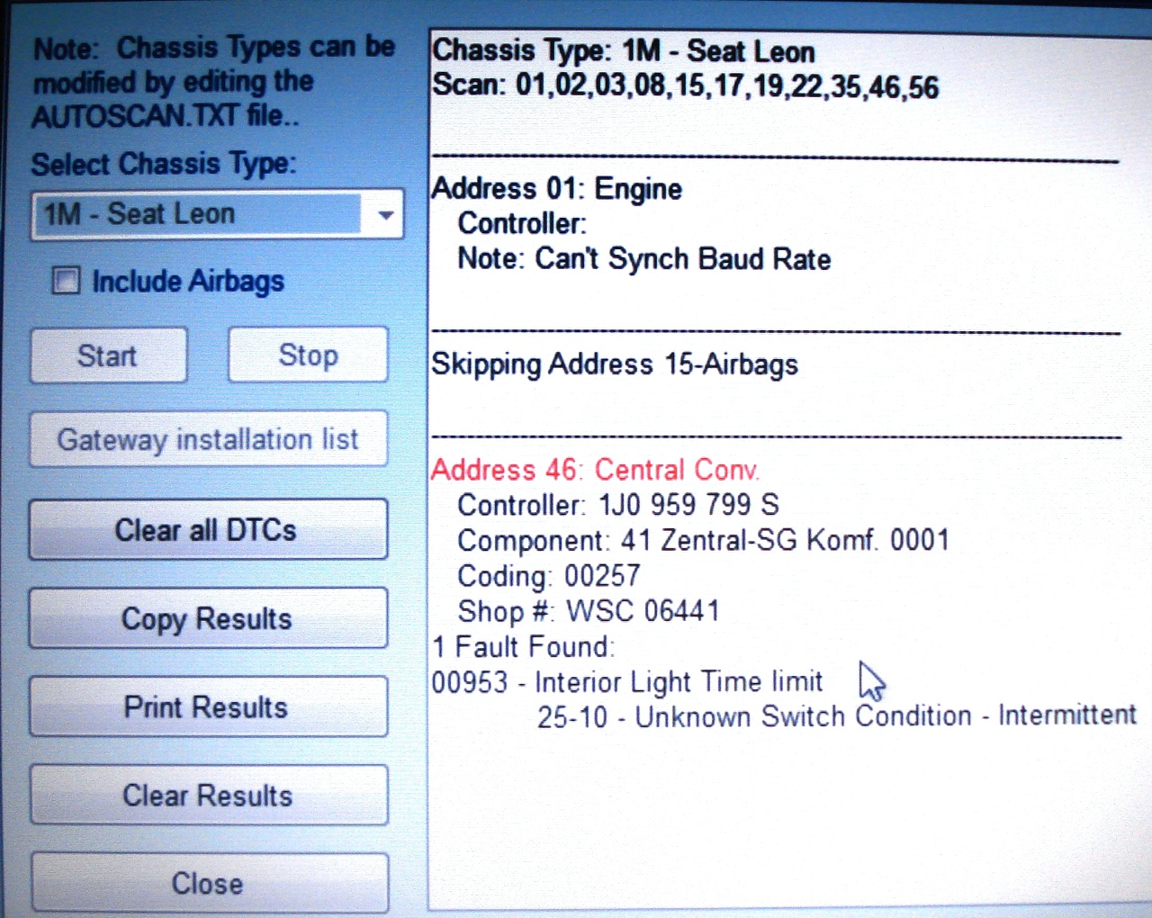The height and width of the screenshot is (918, 1152).
Task: Select the red 'Address 46: Central Conv.' line
Action: coord(595,470)
